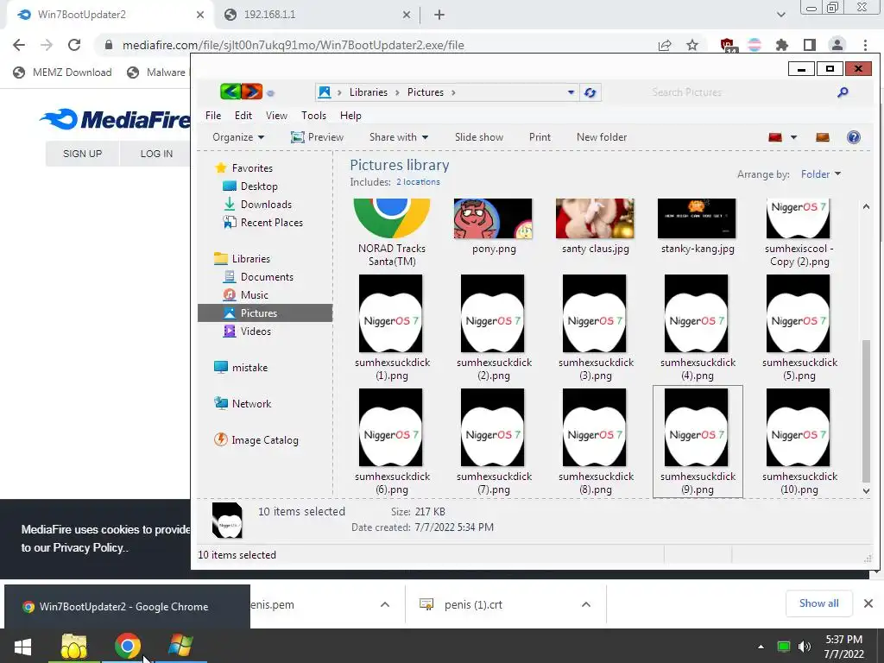Image resolution: width=884 pixels, height=663 pixels.
Task: Click the Search Pictures field
Action: coord(742,92)
